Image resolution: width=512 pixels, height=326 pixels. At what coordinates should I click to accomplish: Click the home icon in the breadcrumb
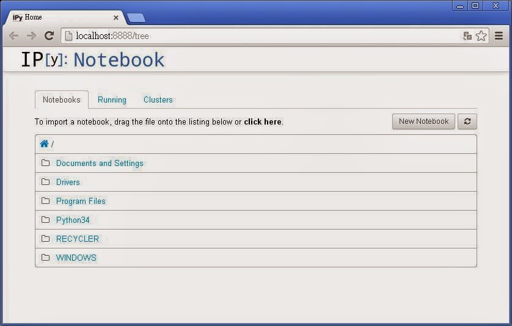pos(45,143)
